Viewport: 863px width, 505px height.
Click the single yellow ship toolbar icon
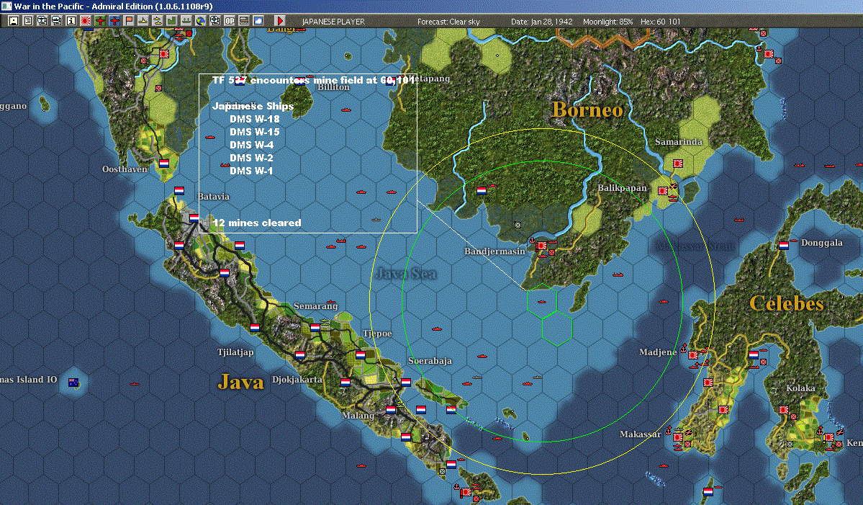click(143, 21)
